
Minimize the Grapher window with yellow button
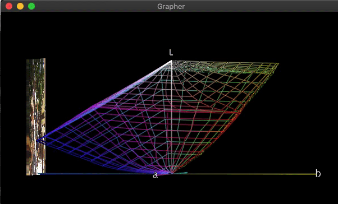pyautogui.click(x=20, y=6)
